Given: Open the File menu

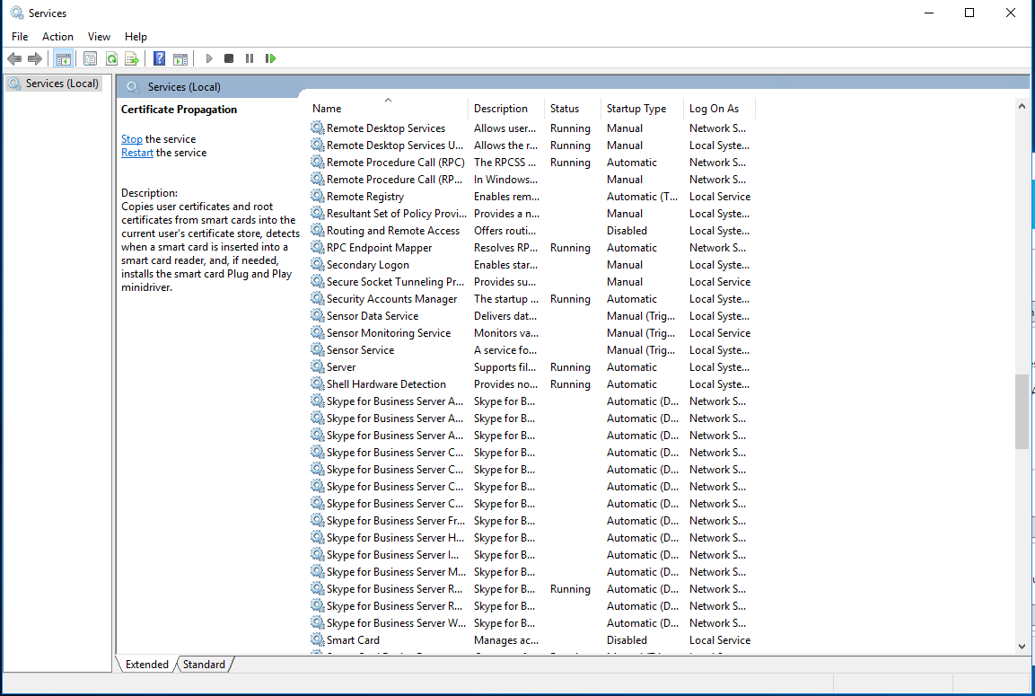Looking at the screenshot, I should click(20, 37).
